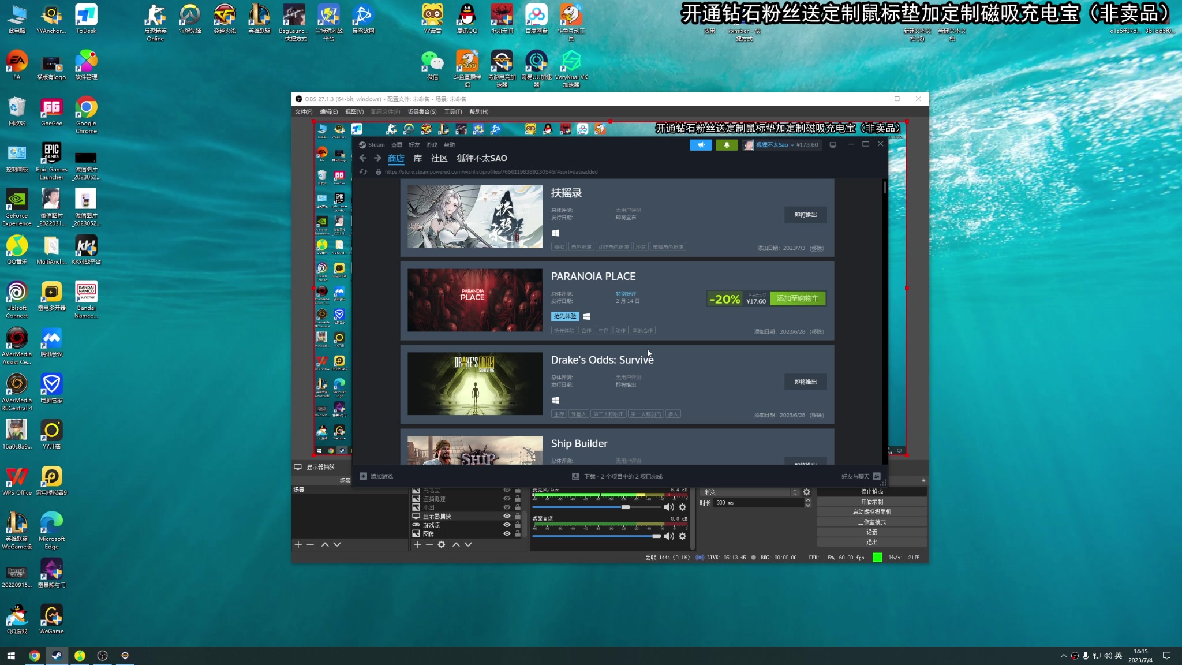Move scene down in OBS list
This screenshot has height=665, width=1182.
point(337,544)
